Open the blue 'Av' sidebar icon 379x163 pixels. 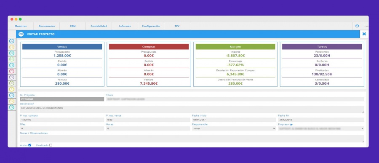[12, 41]
